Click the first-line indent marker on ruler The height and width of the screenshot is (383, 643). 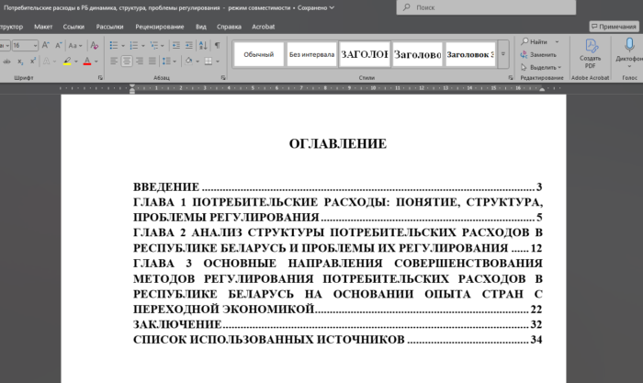pyautogui.click(x=132, y=86)
